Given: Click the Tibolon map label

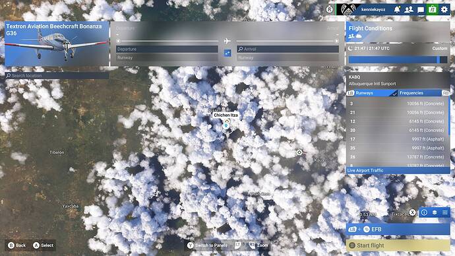Looking at the screenshot, I should tap(57, 152).
